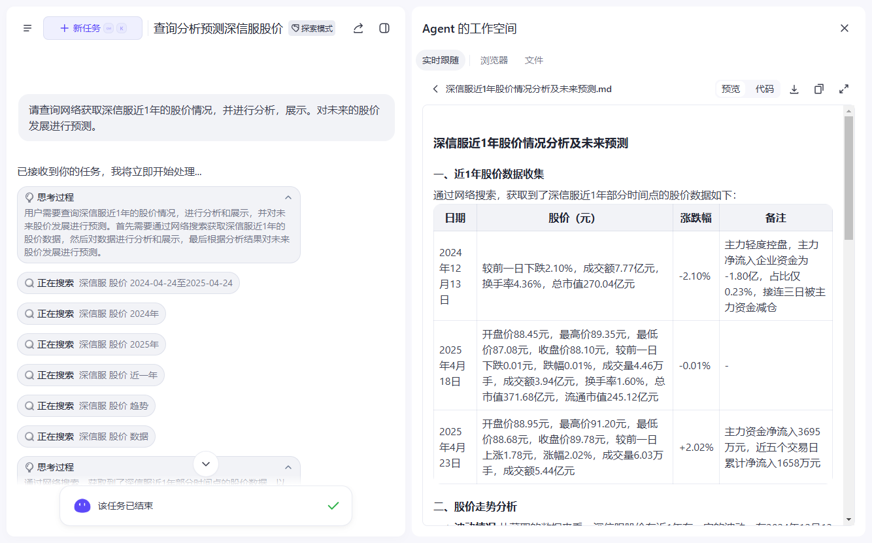Click the 日期 table column header
The width and height of the screenshot is (872, 543).
click(455, 218)
